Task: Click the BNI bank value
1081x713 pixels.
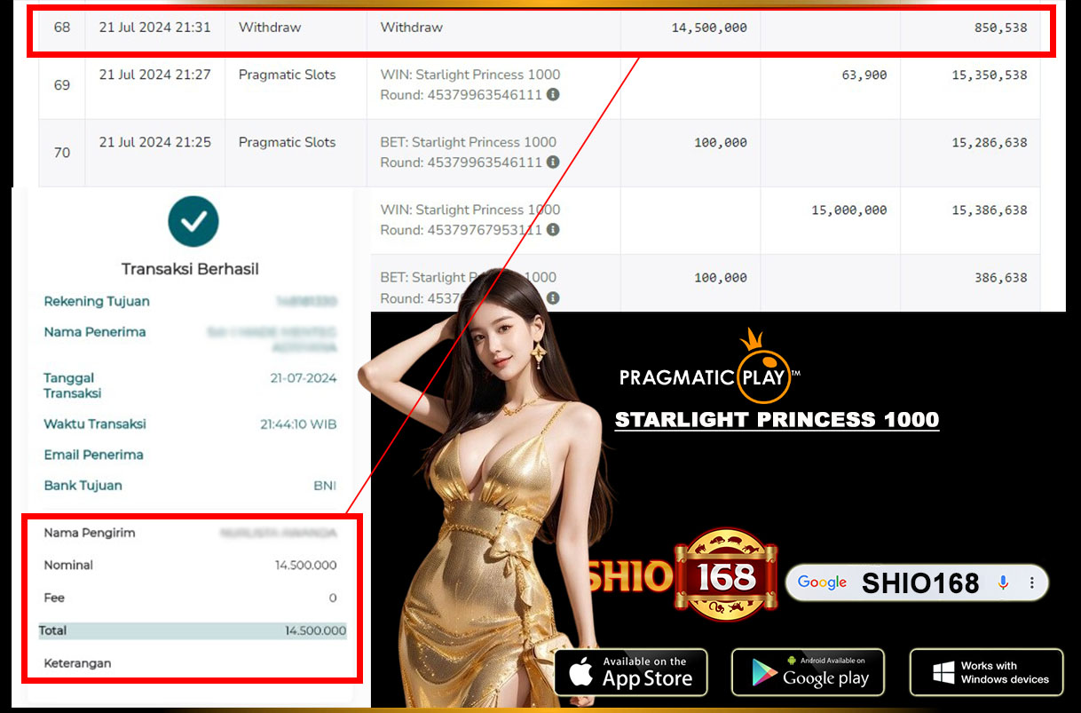Action: click(x=325, y=486)
